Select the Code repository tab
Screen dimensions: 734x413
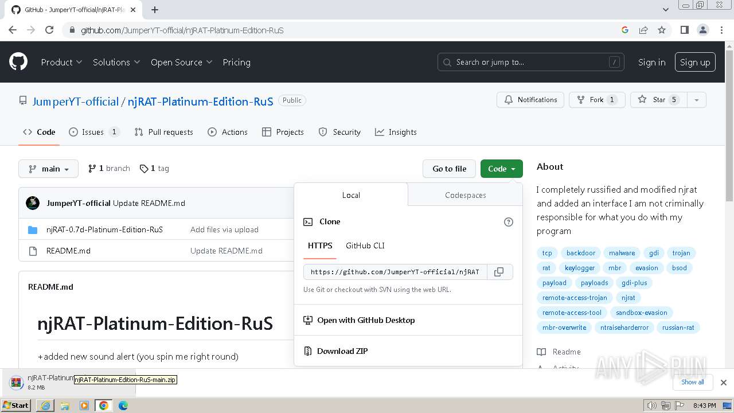pos(39,132)
